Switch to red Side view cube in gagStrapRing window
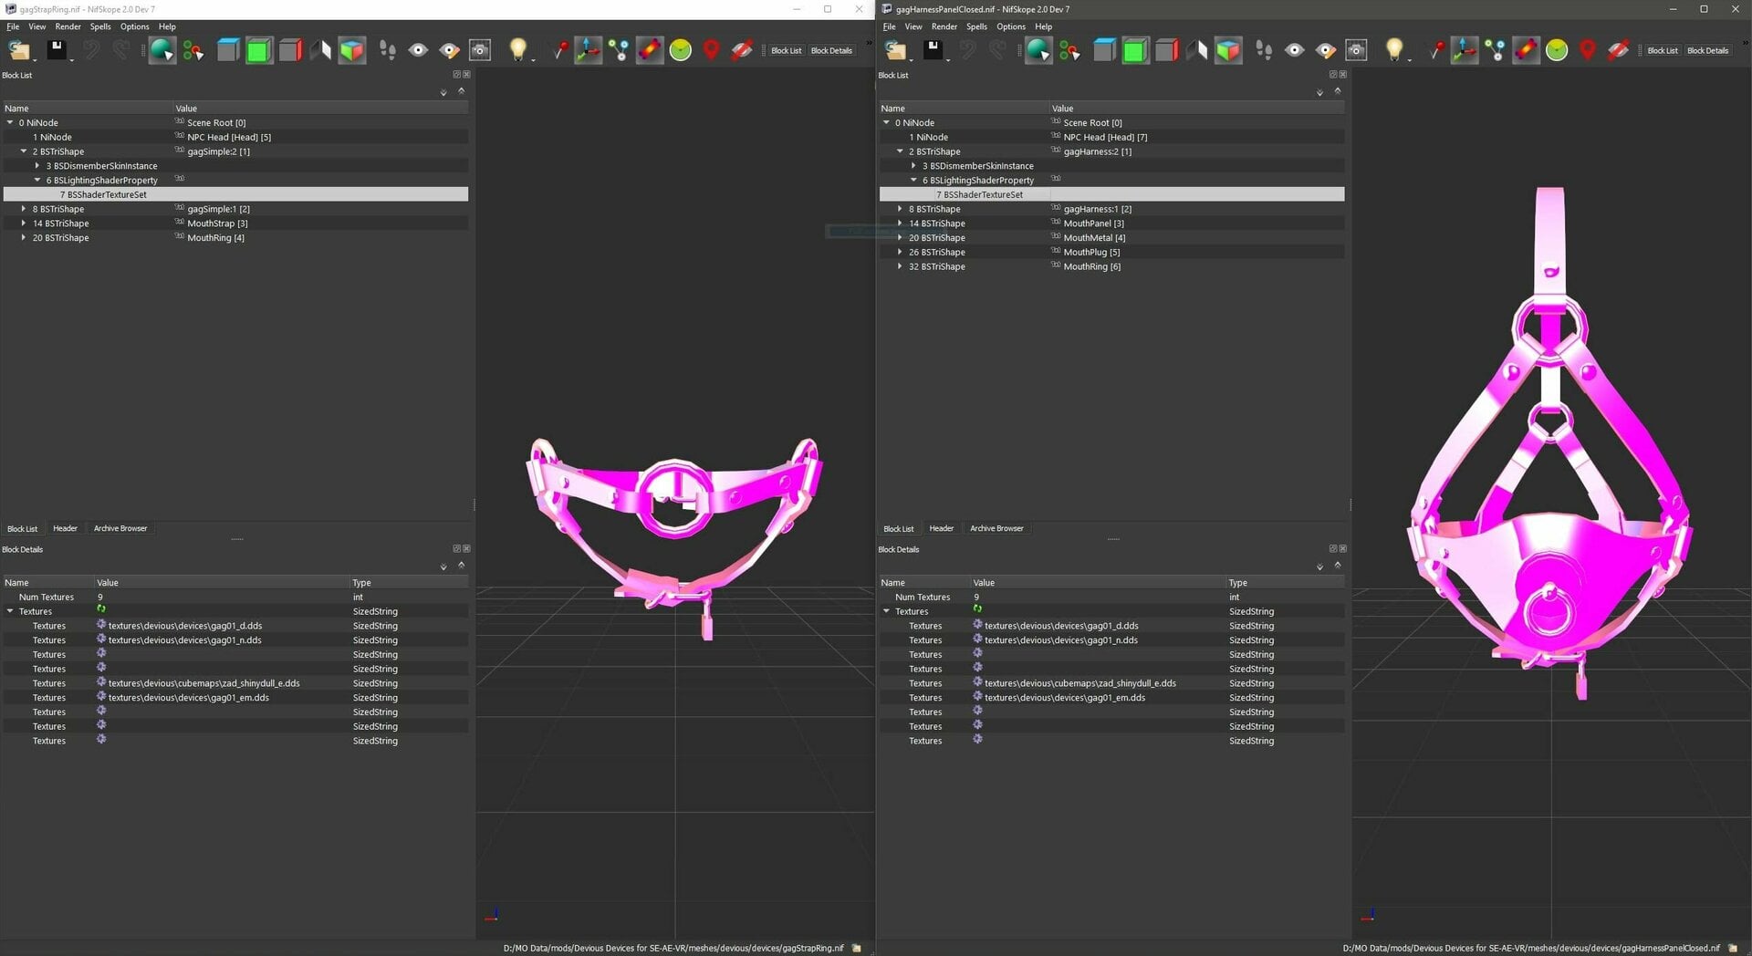 (290, 50)
